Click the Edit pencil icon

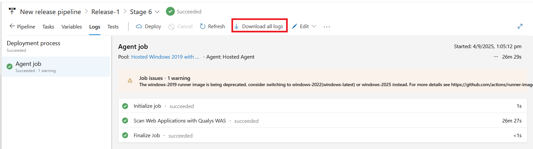(295, 26)
